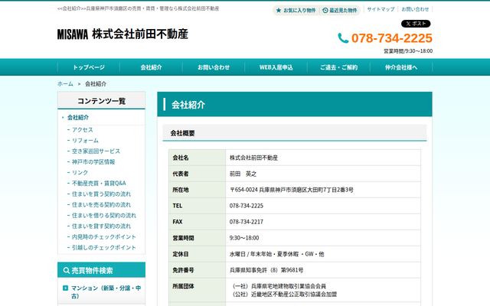This screenshot has width=490, height=306.
Task: Click the TEL value 078-734-2225 in table
Action: click(x=247, y=206)
